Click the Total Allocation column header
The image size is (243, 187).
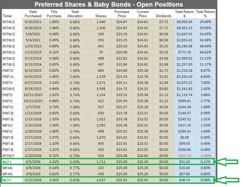pos(75,14)
